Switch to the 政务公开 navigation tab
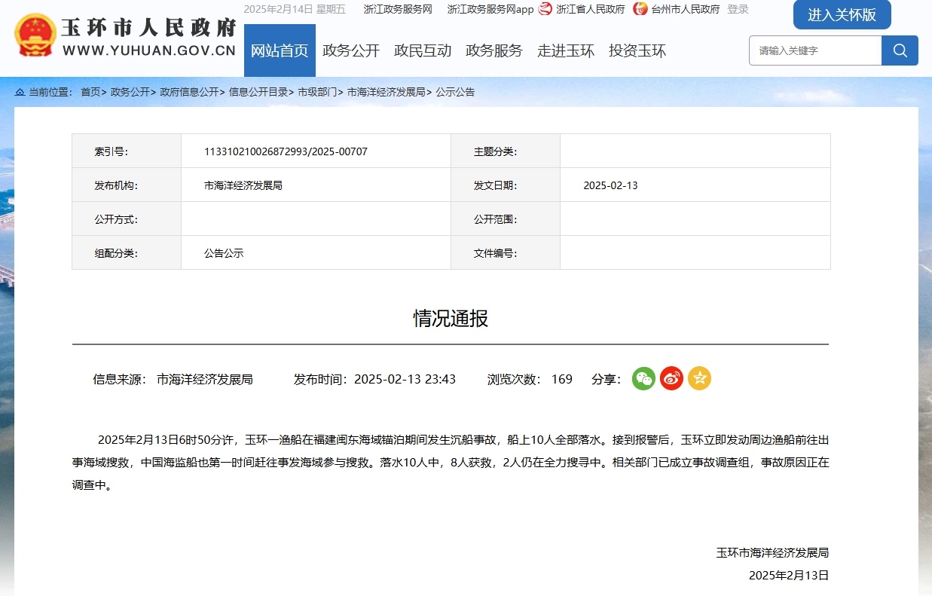 point(351,50)
